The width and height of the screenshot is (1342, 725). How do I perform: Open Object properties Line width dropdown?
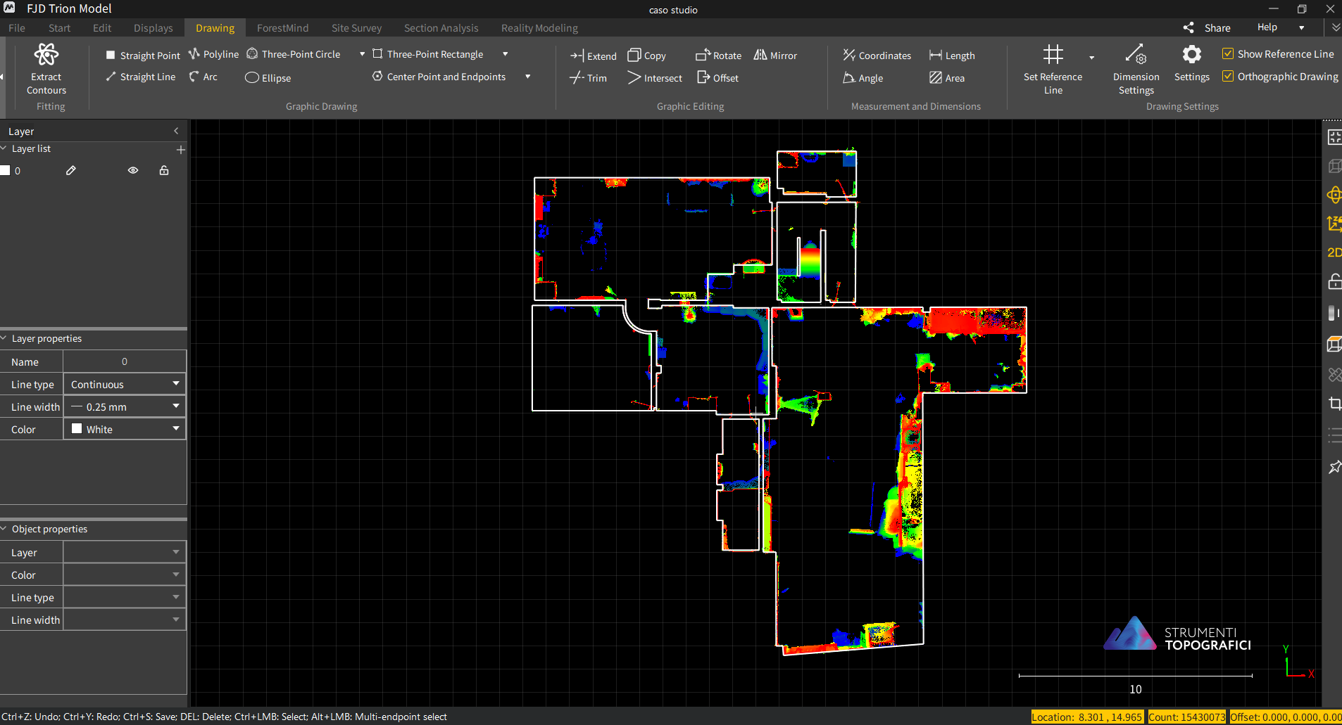pos(125,620)
